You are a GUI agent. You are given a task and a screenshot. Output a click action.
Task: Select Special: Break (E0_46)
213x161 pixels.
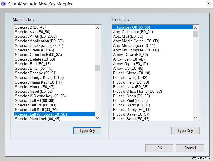54,50
